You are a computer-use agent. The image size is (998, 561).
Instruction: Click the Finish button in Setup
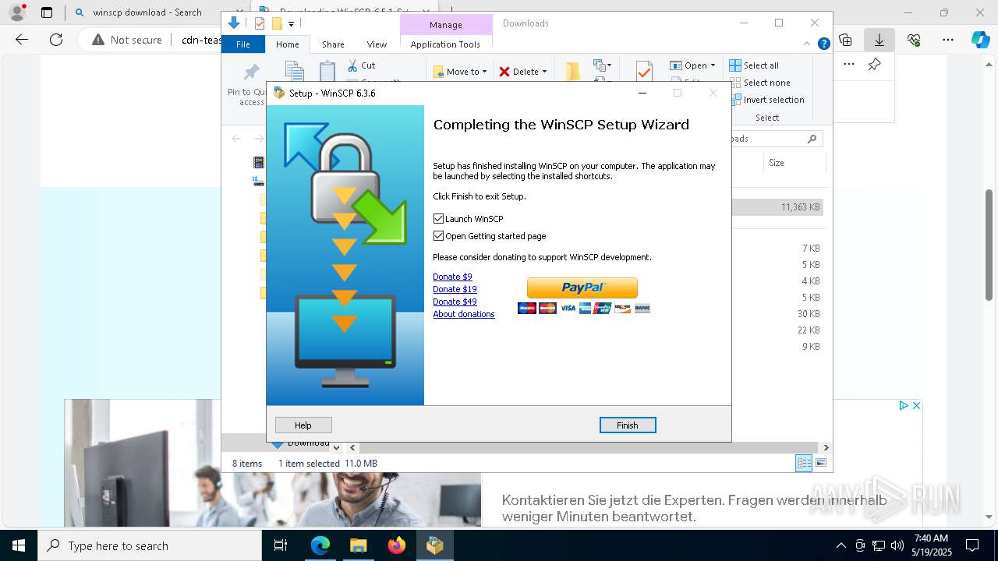pyautogui.click(x=628, y=425)
